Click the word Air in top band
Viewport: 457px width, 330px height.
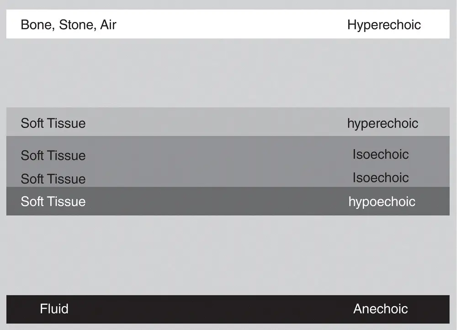pyautogui.click(x=108, y=24)
